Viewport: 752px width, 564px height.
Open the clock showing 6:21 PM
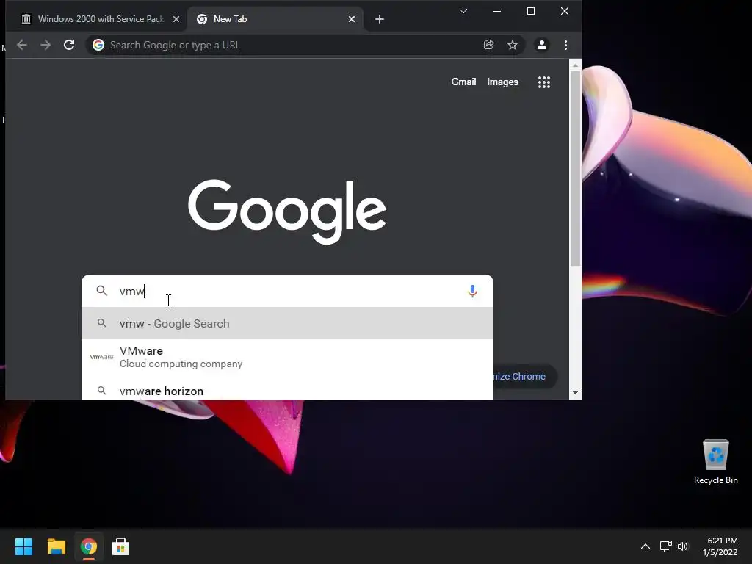click(x=721, y=546)
